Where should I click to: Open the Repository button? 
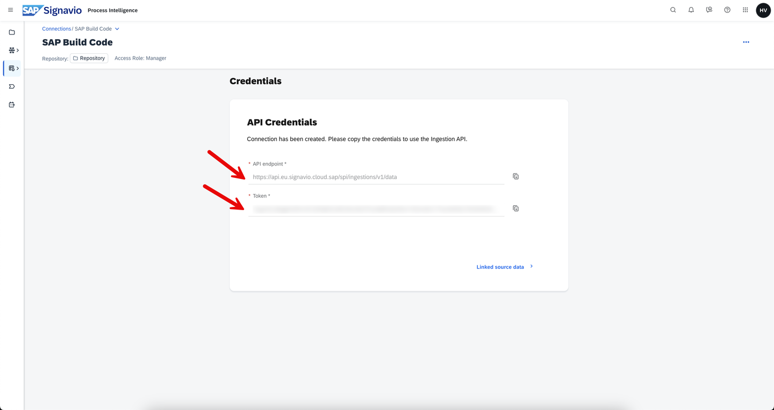89,58
